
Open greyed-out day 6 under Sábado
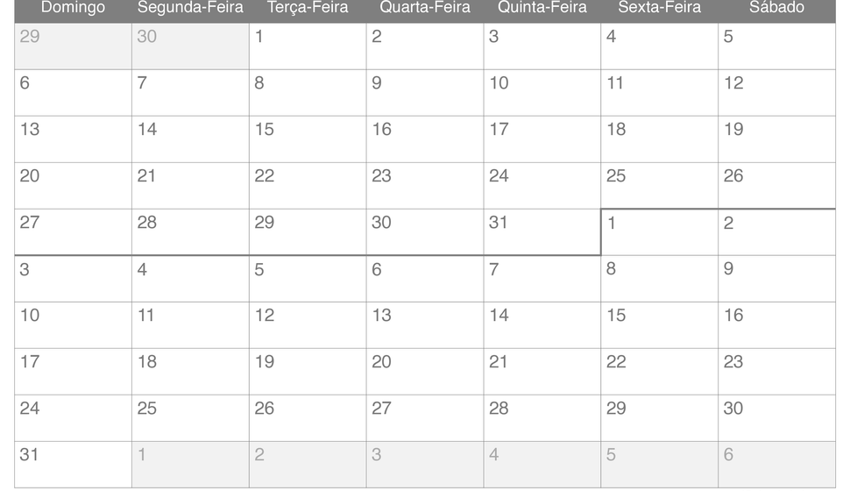tap(776, 465)
